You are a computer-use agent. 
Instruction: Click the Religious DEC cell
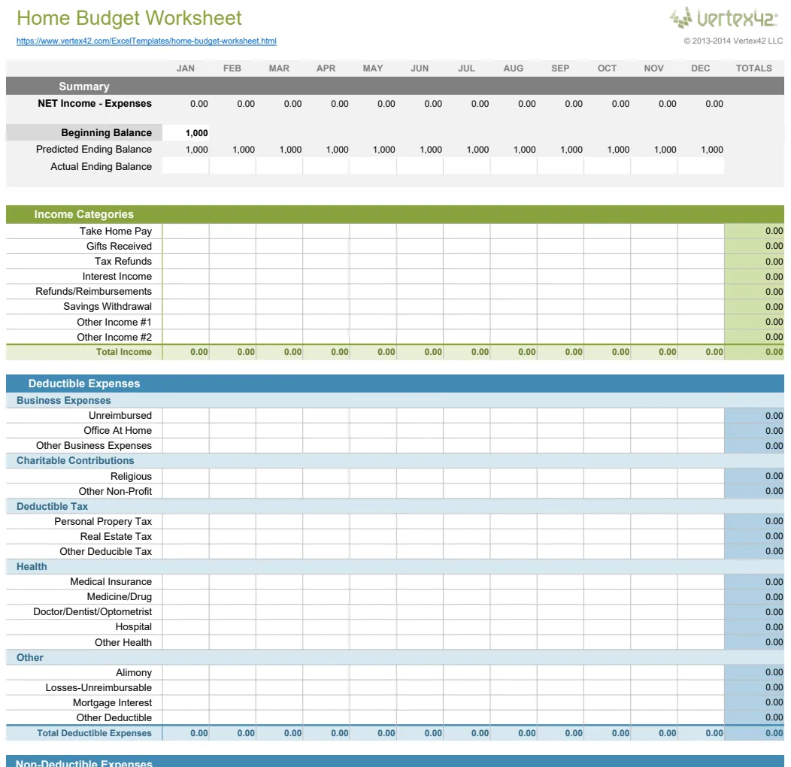click(702, 476)
